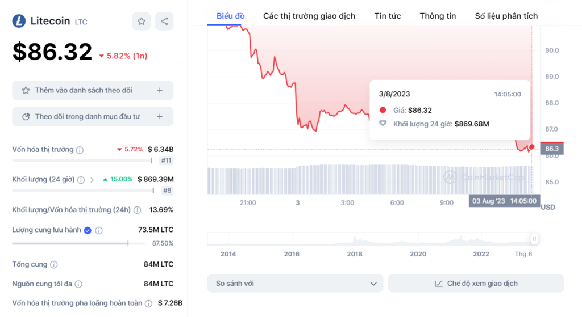Click info icon next to Tổng cung
This screenshot has height=317, width=582.
54,265
